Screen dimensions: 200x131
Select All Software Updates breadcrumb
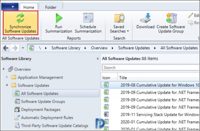179,48
